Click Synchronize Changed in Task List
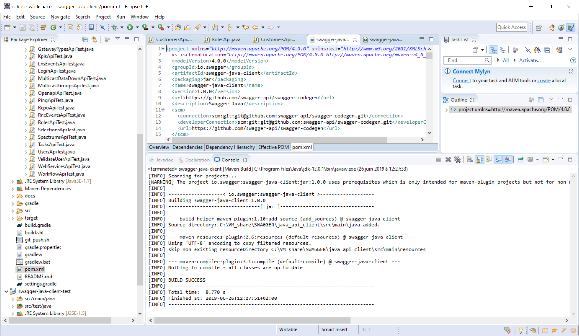Screen dimensions: 579x336 pyautogui.click(x=559, y=50)
